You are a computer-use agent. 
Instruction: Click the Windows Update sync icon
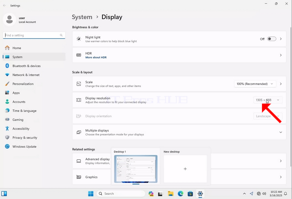(x=7, y=147)
